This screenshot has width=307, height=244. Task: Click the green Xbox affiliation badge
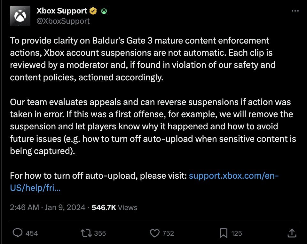[104, 11]
